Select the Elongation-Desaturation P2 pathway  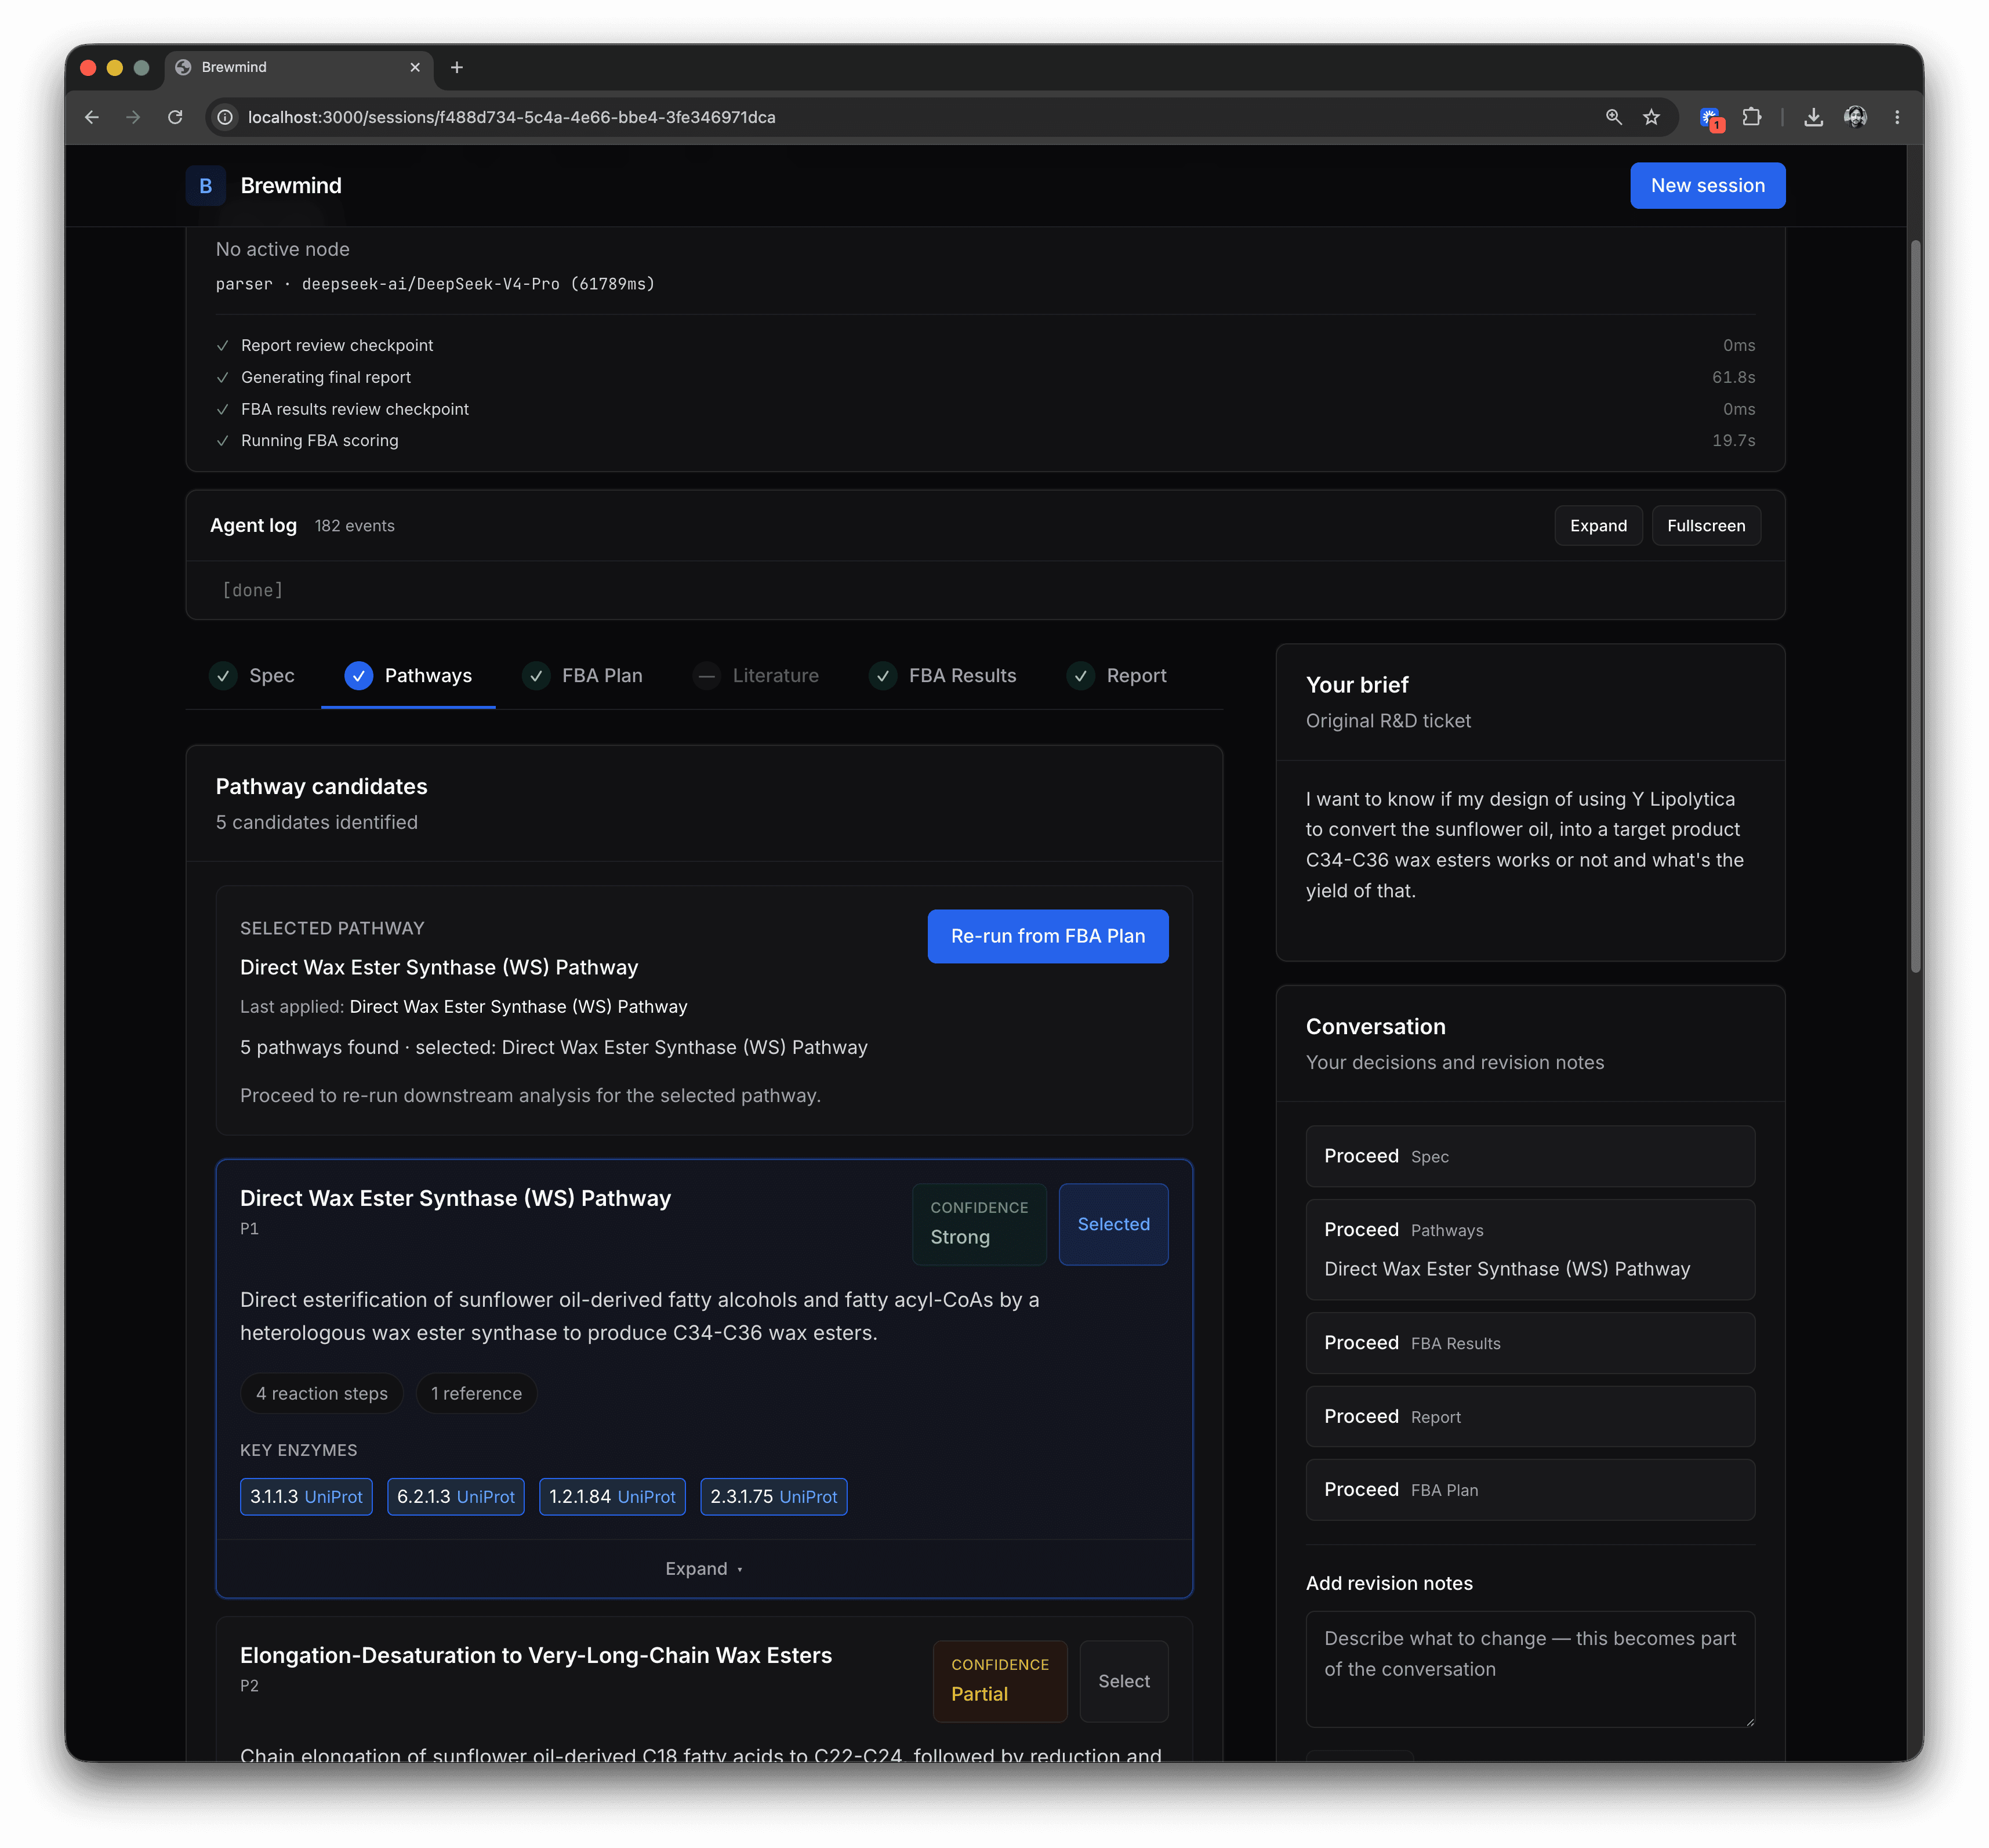click(x=1123, y=1681)
